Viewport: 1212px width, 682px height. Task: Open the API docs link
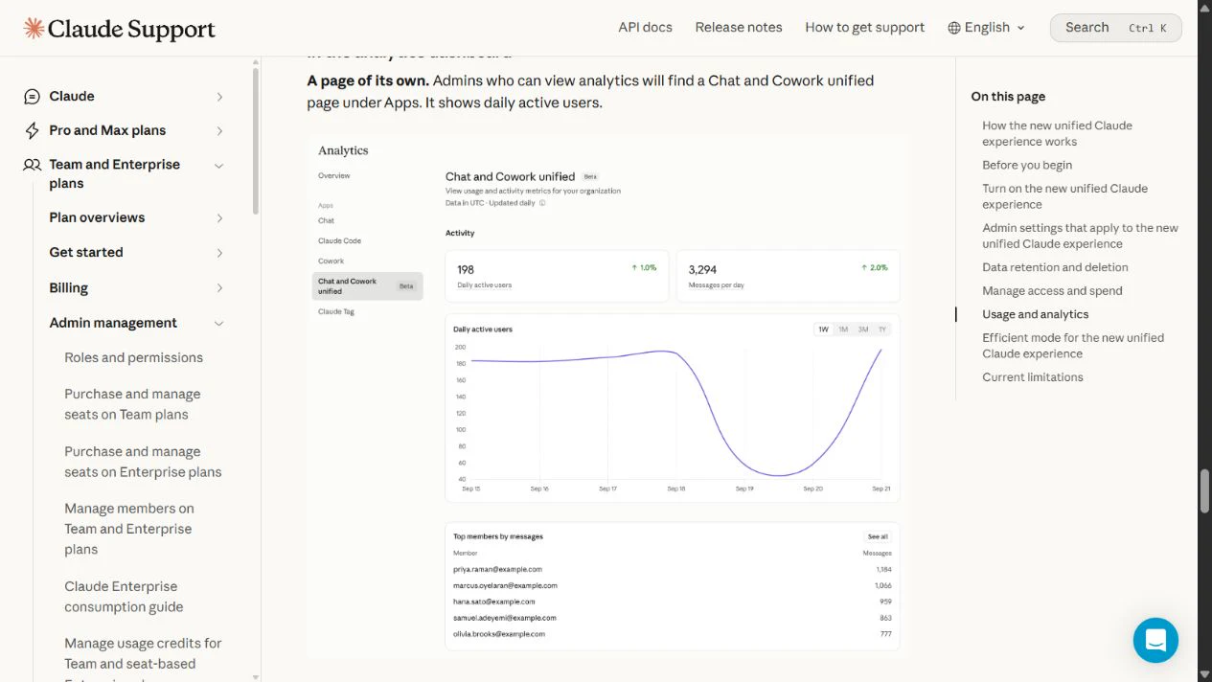645,27
